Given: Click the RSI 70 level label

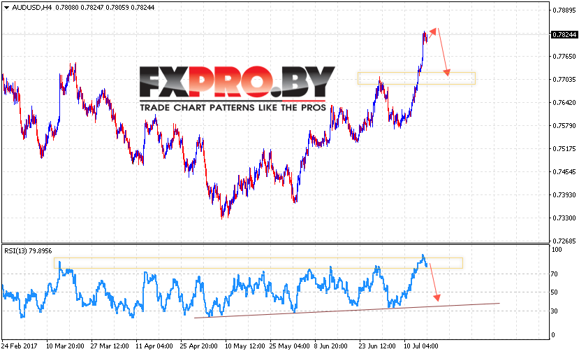Looking at the screenshot, I should coord(555,274).
